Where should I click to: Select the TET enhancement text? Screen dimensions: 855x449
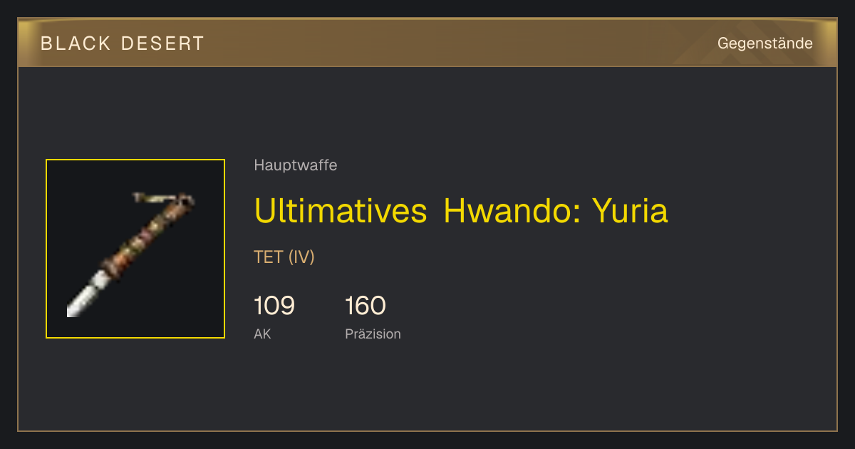point(269,257)
